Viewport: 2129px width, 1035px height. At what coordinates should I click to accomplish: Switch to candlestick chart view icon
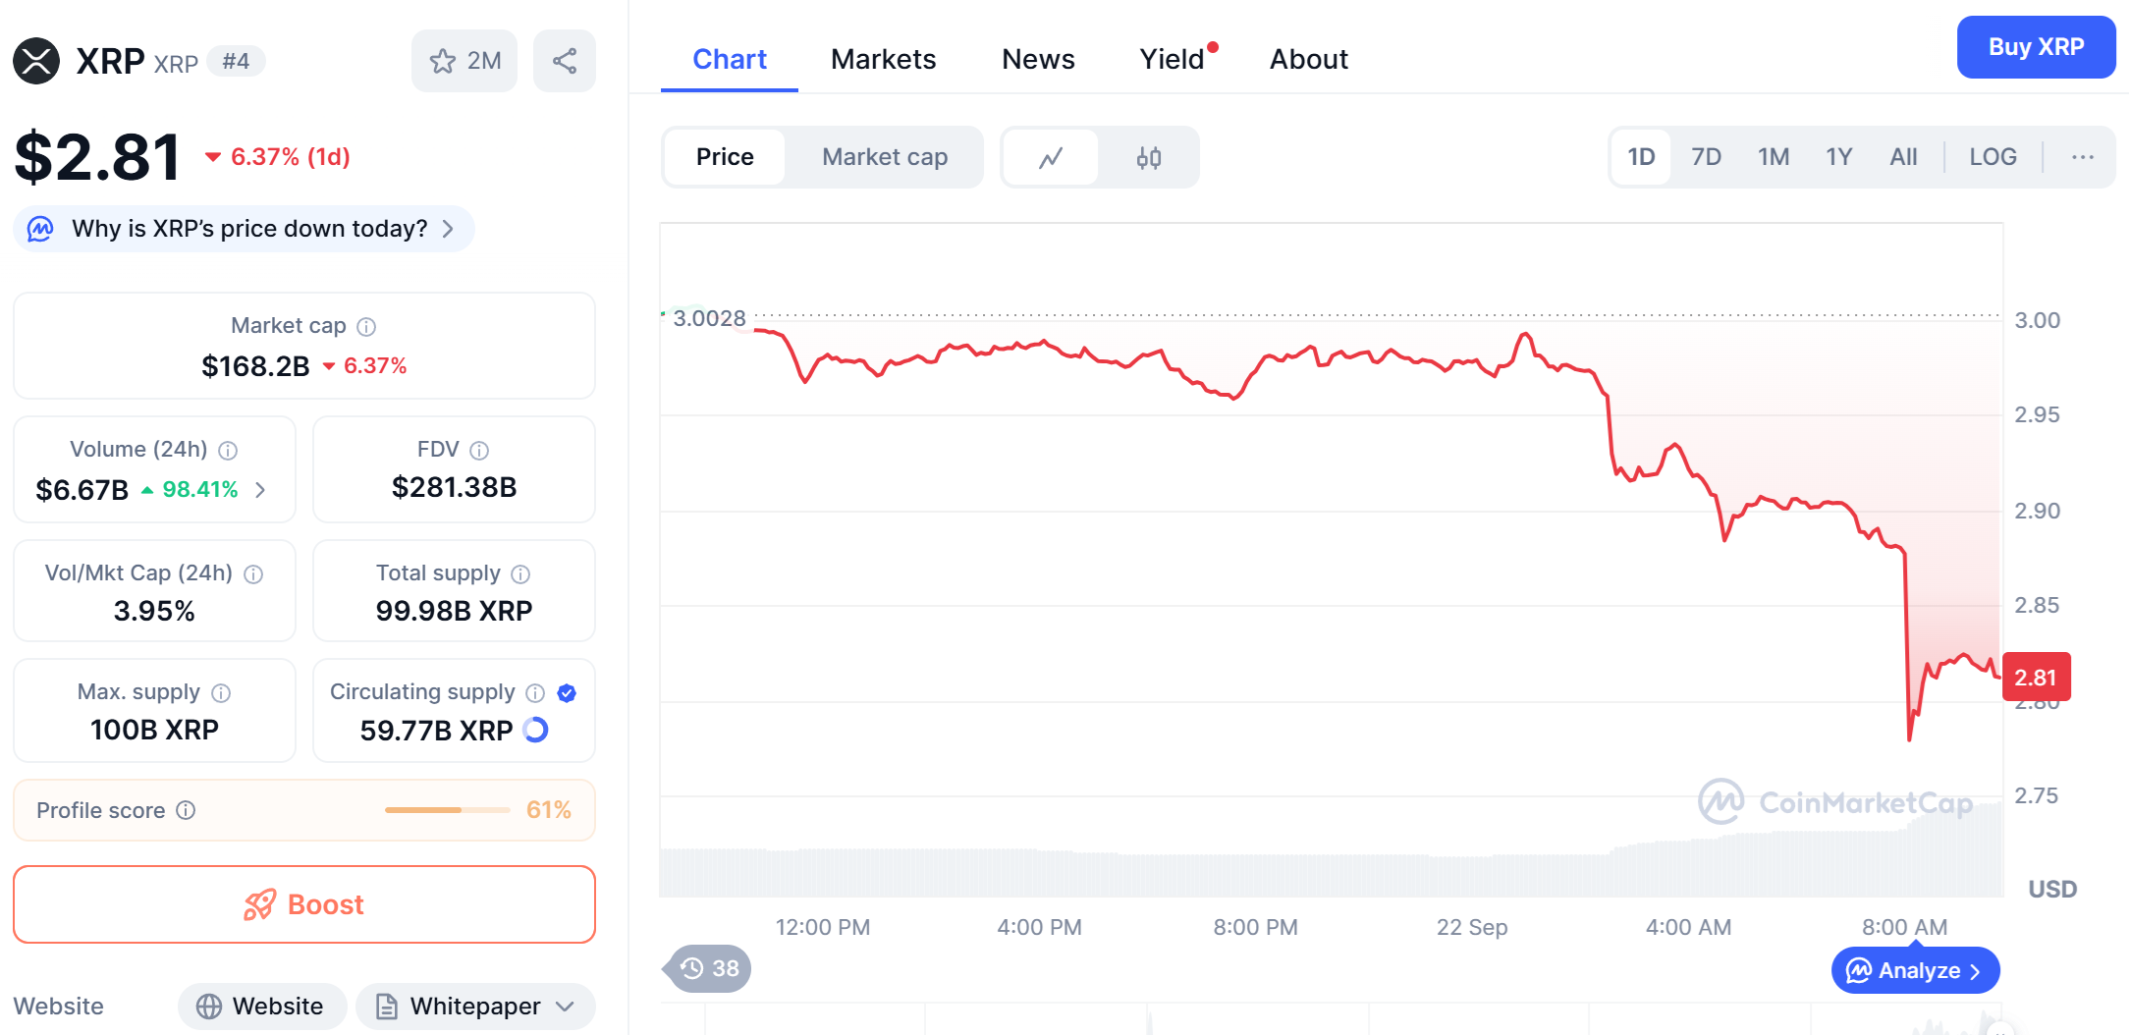[1148, 157]
